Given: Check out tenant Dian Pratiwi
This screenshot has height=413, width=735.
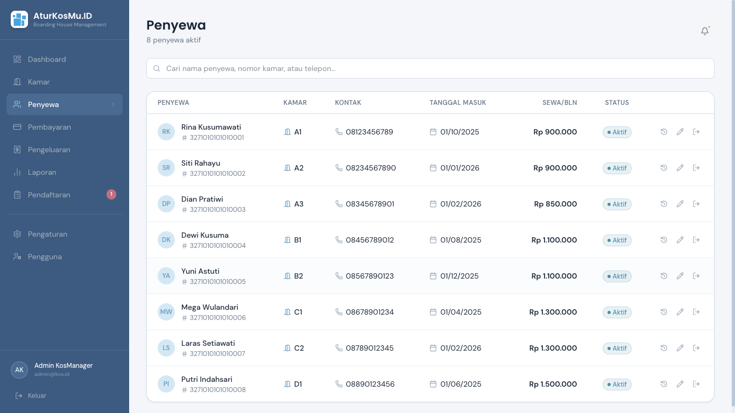Looking at the screenshot, I should tap(696, 204).
